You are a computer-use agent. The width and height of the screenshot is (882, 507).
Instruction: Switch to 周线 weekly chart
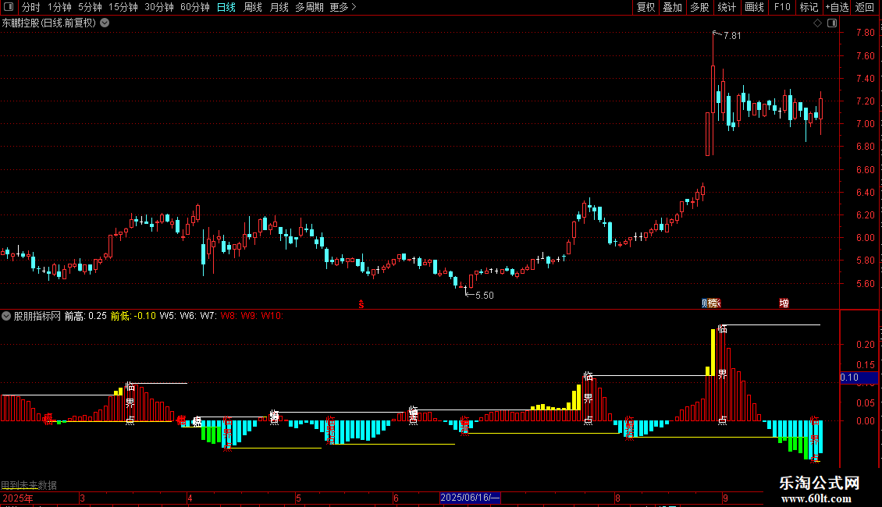pos(253,7)
